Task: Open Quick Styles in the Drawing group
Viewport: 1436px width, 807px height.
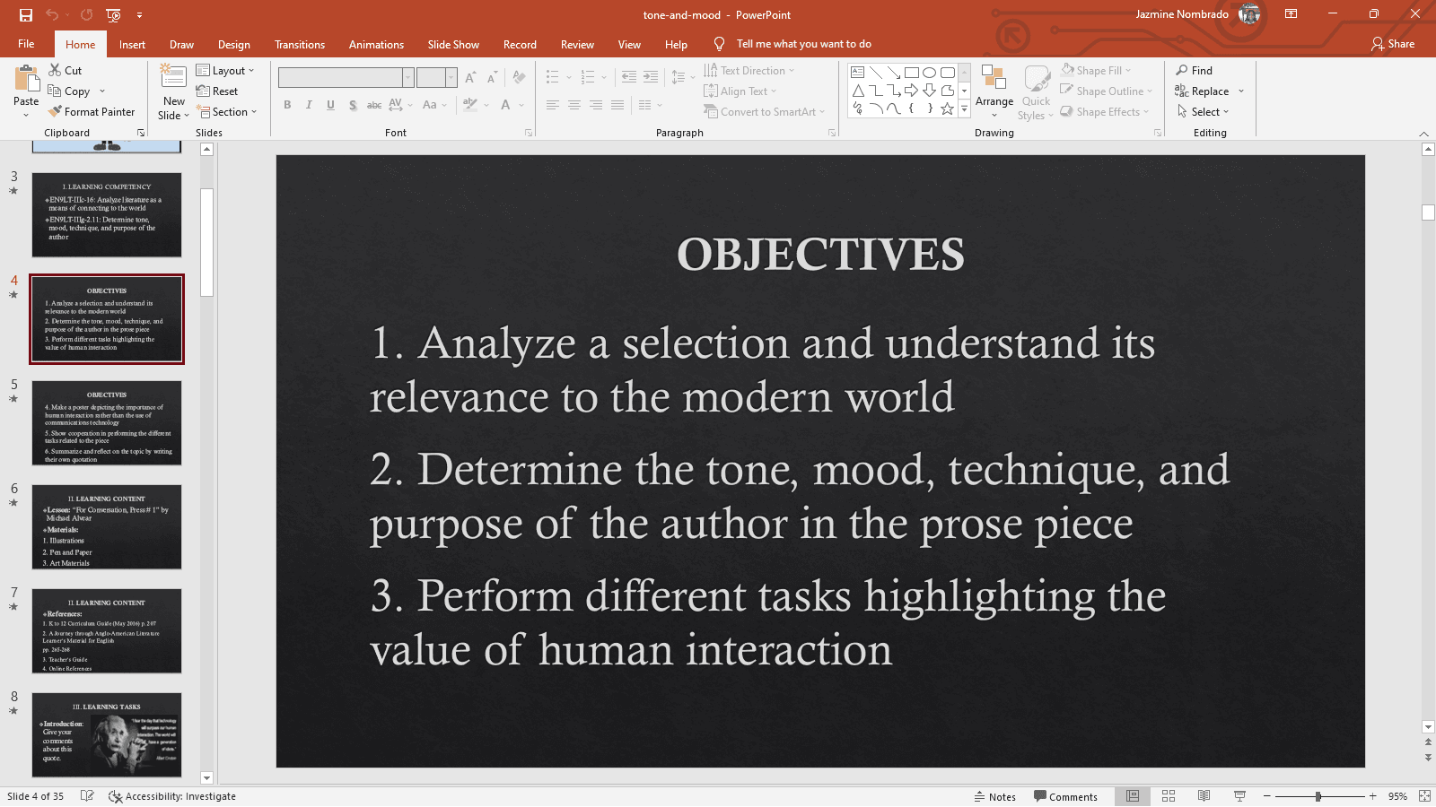Action: tap(1036, 91)
